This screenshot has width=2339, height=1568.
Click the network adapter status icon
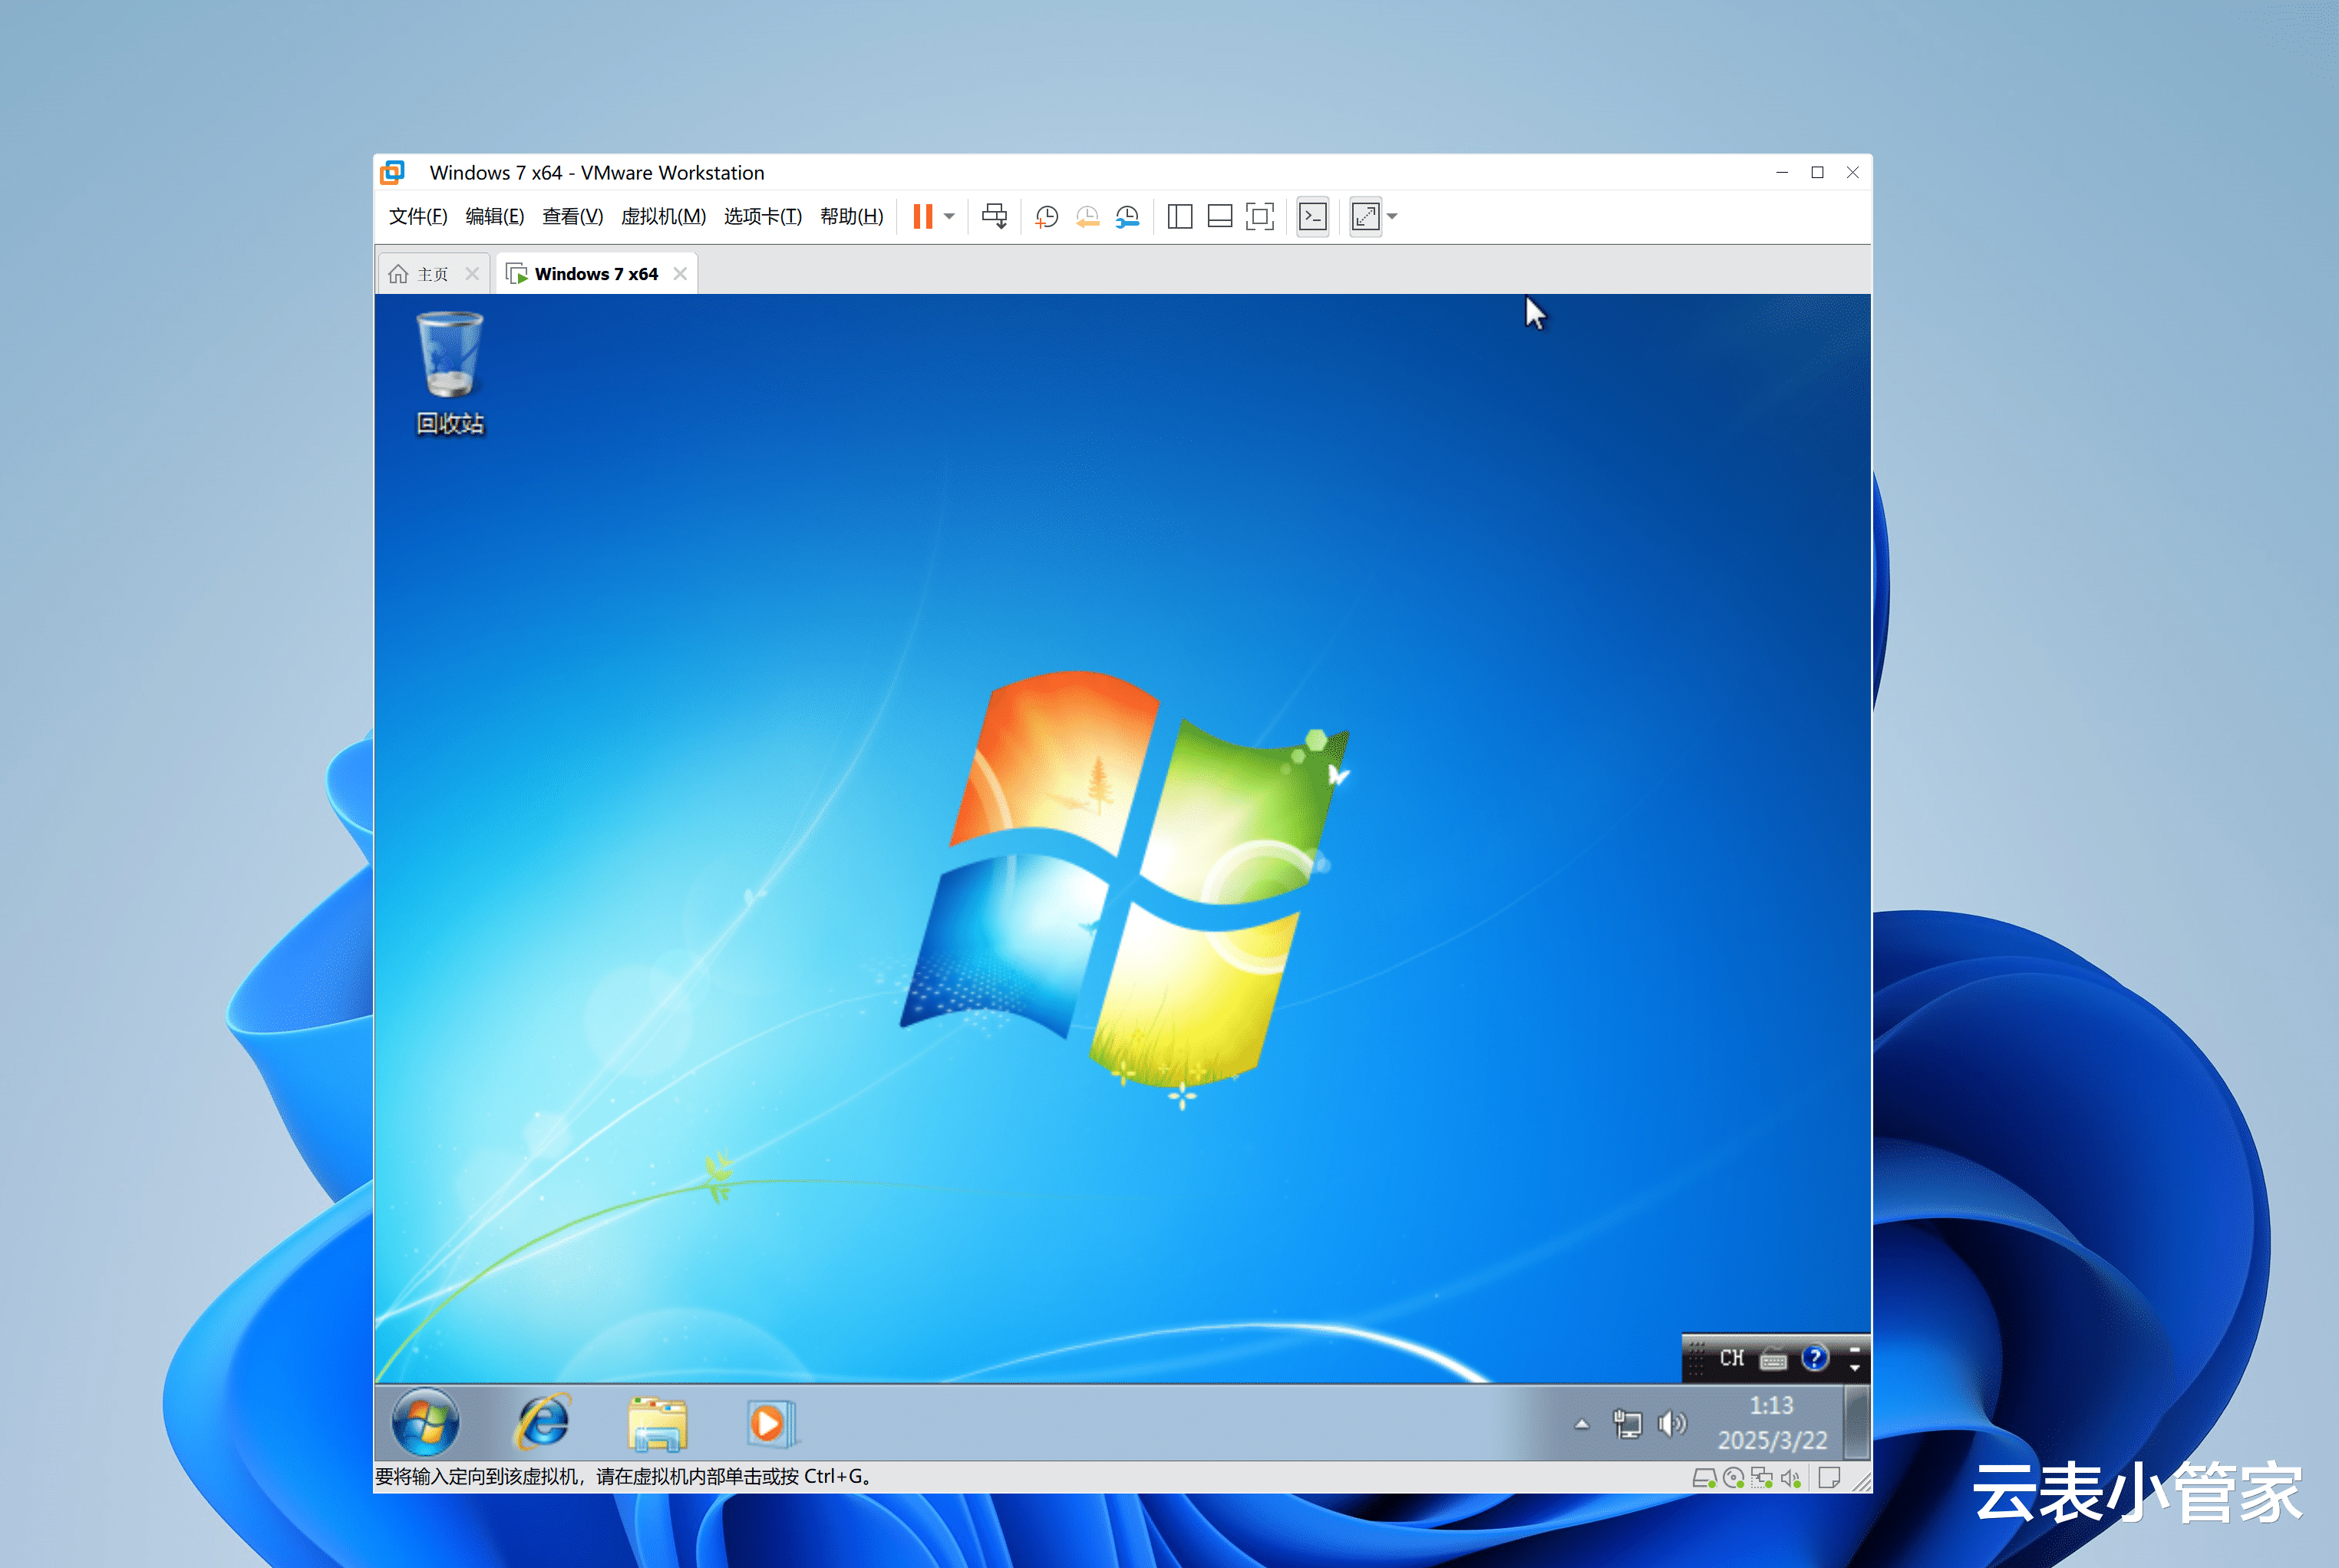(1762, 1478)
